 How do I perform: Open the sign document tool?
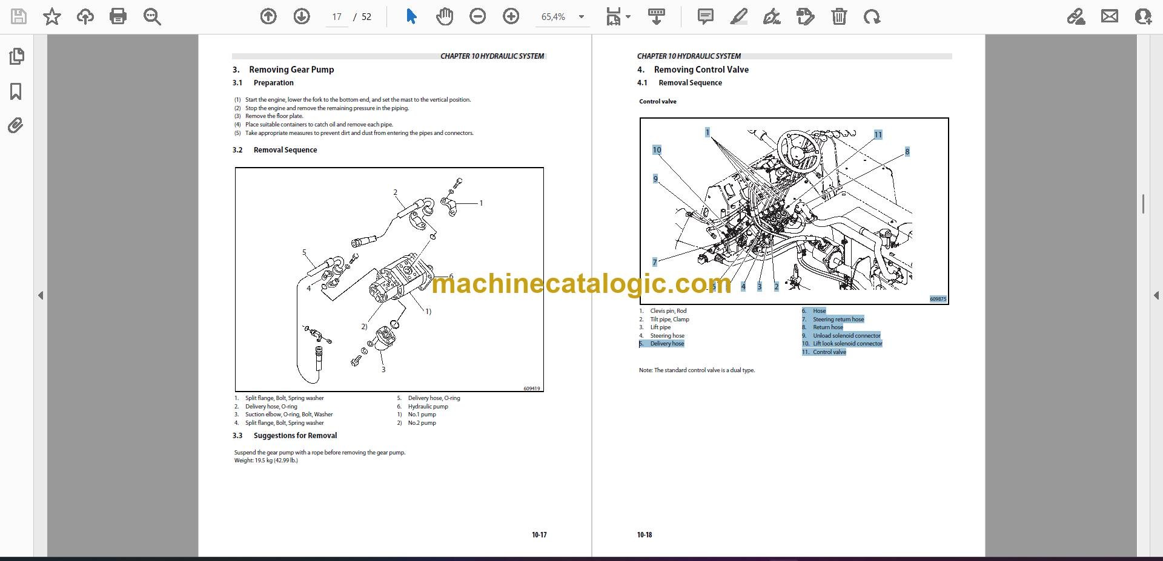(772, 16)
